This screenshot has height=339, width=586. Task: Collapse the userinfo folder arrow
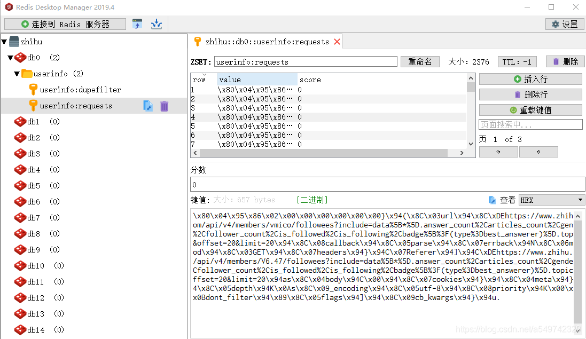pyautogui.click(x=17, y=74)
